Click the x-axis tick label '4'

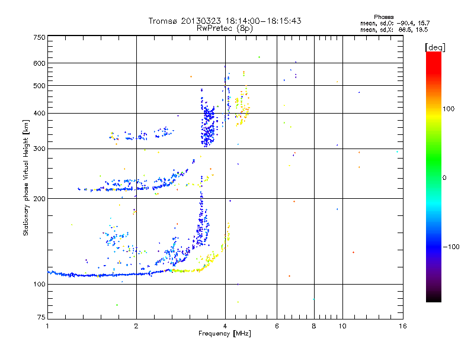pyautogui.click(x=225, y=326)
